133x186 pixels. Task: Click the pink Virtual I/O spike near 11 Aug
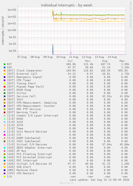pyautogui.click(x=71, y=49)
